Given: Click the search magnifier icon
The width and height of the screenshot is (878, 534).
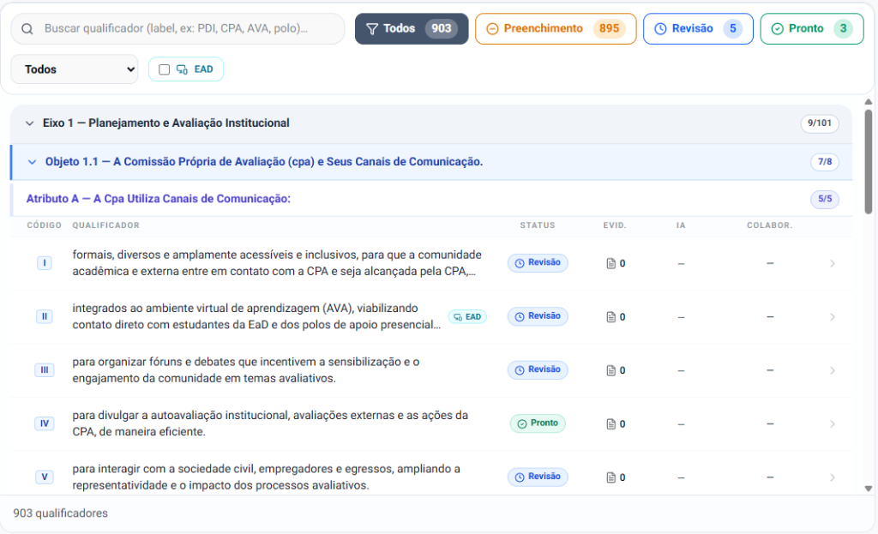Looking at the screenshot, I should (27, 28).
